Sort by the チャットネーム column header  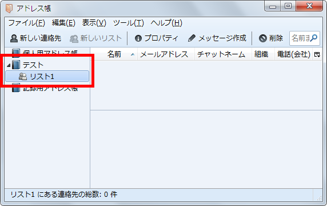[x=223, y=54]
